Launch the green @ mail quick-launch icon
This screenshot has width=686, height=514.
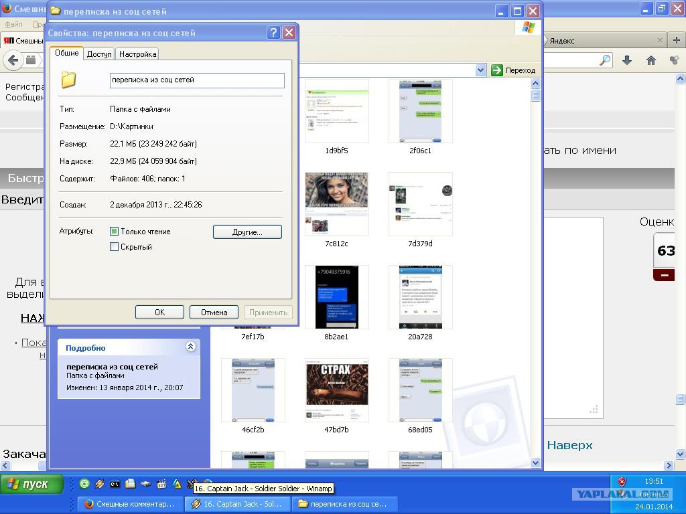84,483
